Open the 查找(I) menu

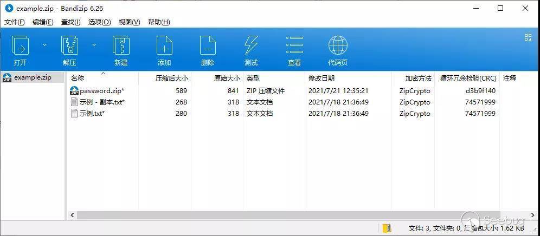(x=71, y=22)
